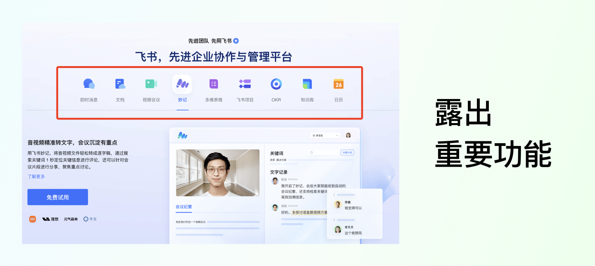Open the 知识库 knowledge base icon
The image size is (595, 266).
pyautogui.click(x=307, y=84)
